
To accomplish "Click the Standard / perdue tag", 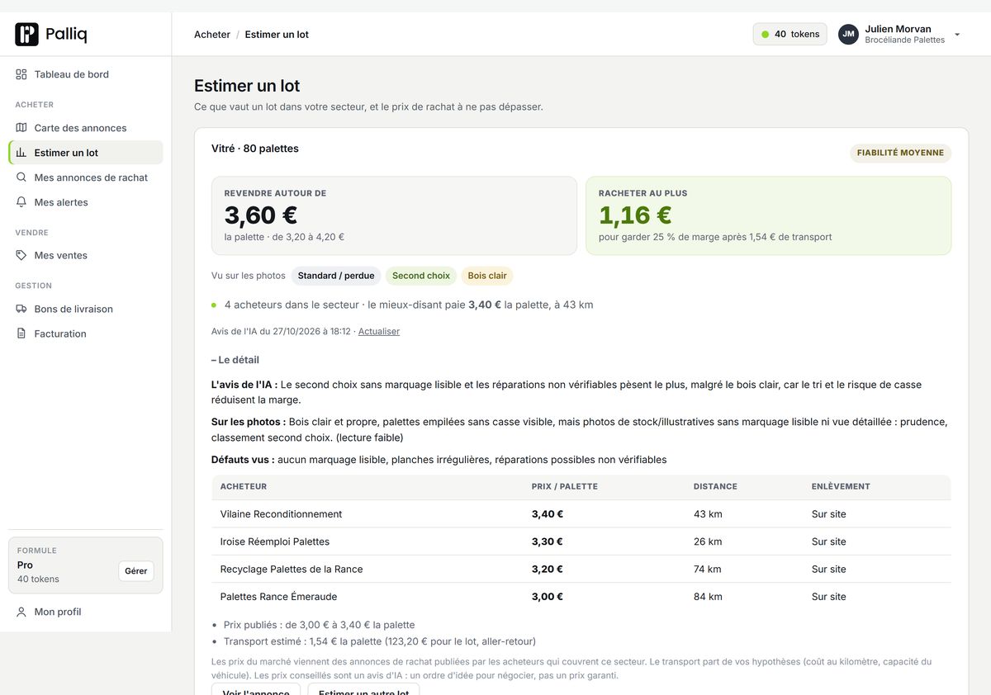I will click(336, 276).
